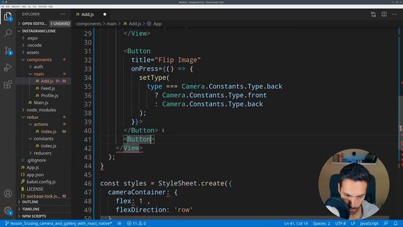The height and width of the screenshot is (227, 403).
Task: Open Main.js in the file tree
Action: tap(44, 103)
